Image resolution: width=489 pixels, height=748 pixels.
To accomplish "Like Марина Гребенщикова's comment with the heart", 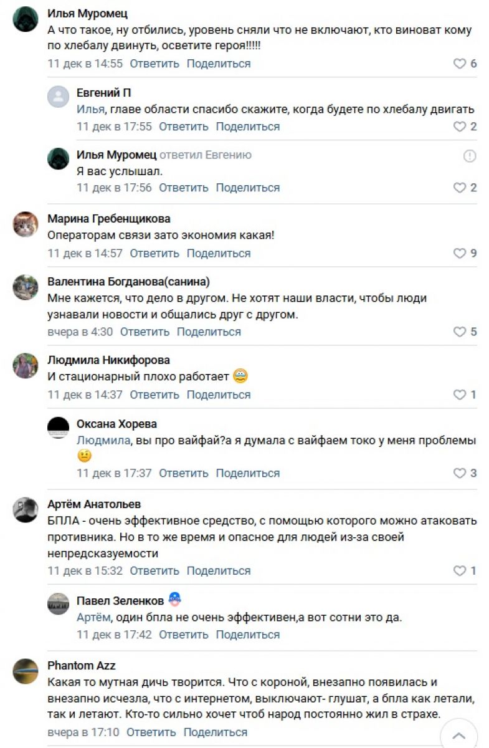I will pos(460,253).
